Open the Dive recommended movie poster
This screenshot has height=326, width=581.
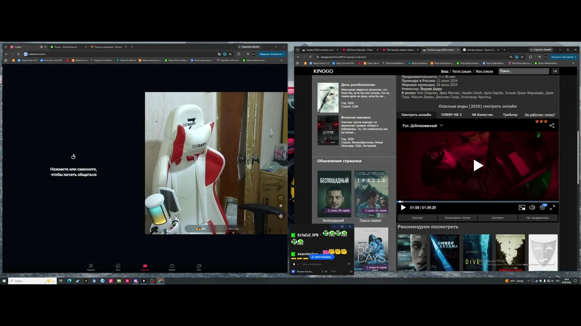pos(478,253)
